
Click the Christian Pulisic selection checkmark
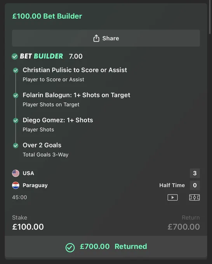coord(16,70)
